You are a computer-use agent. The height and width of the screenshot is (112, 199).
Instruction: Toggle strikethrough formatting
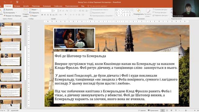tap(53, 15)
